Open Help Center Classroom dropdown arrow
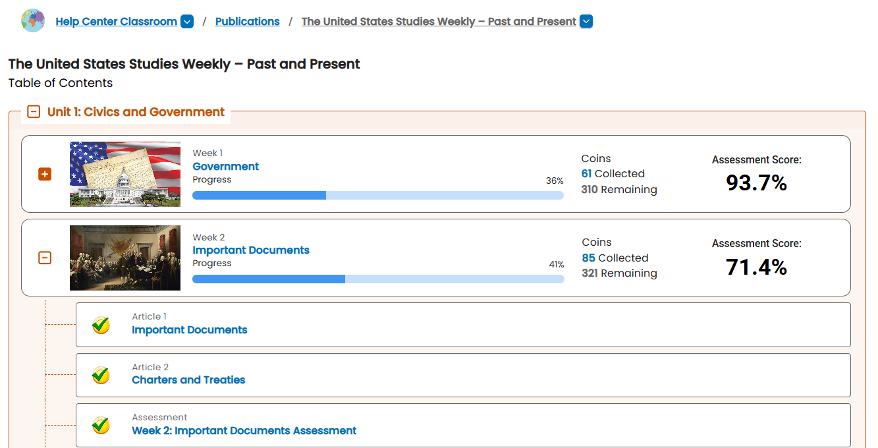This screenshot has height=448, width=878. [x=187, y=22]
